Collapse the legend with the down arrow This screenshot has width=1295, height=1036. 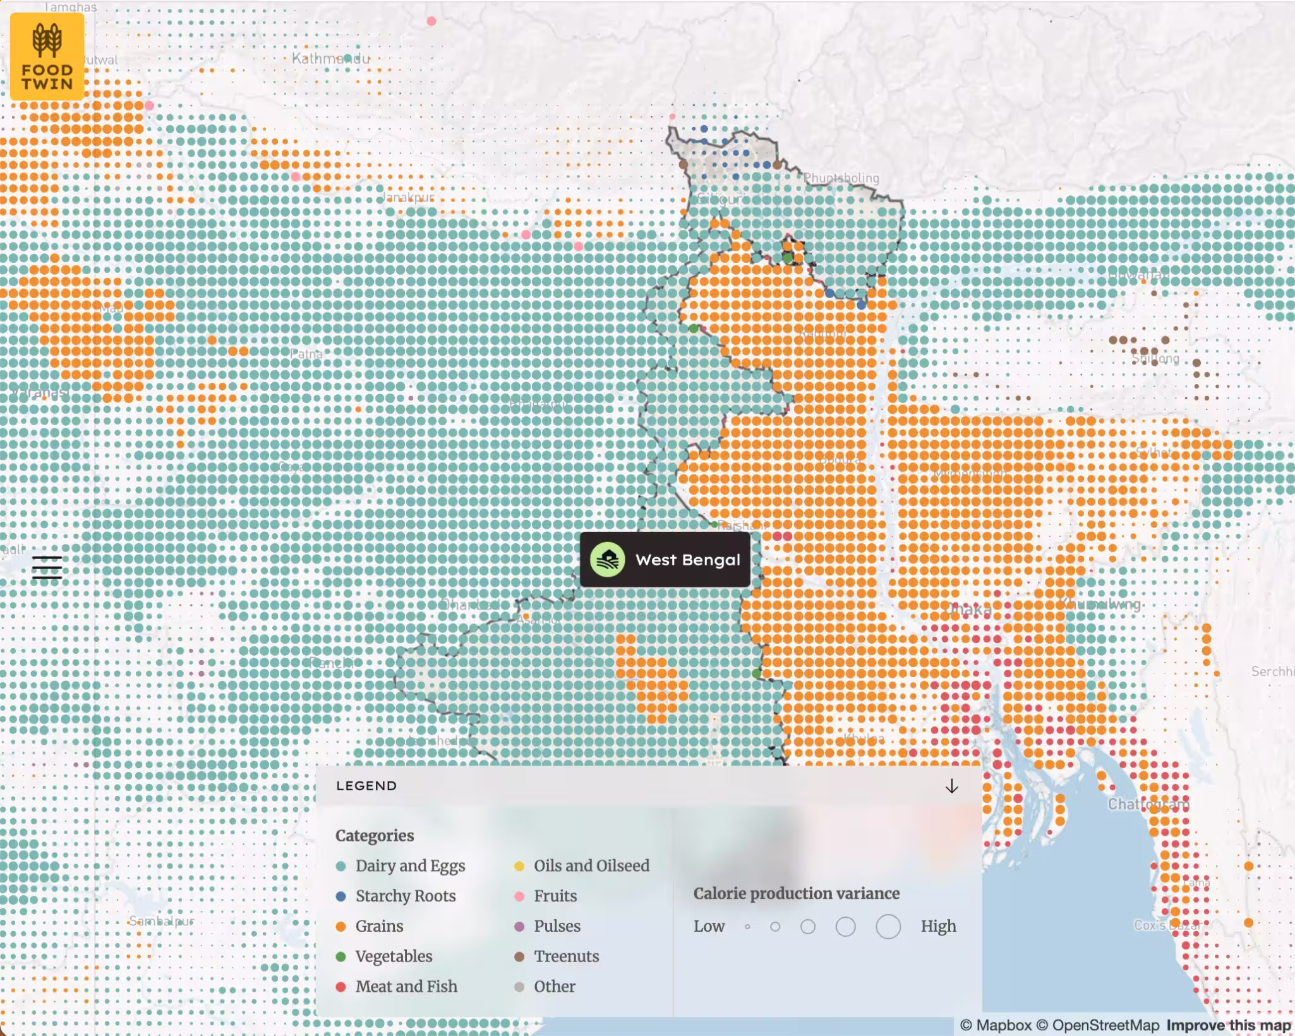(951, 786)
